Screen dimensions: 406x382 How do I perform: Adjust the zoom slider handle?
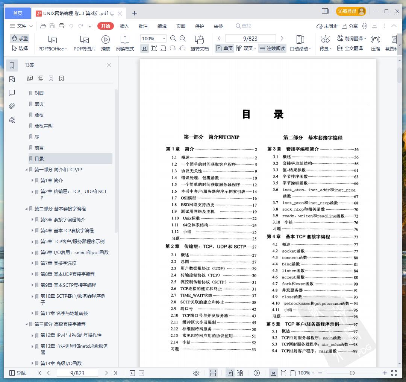tap(352, 373)
